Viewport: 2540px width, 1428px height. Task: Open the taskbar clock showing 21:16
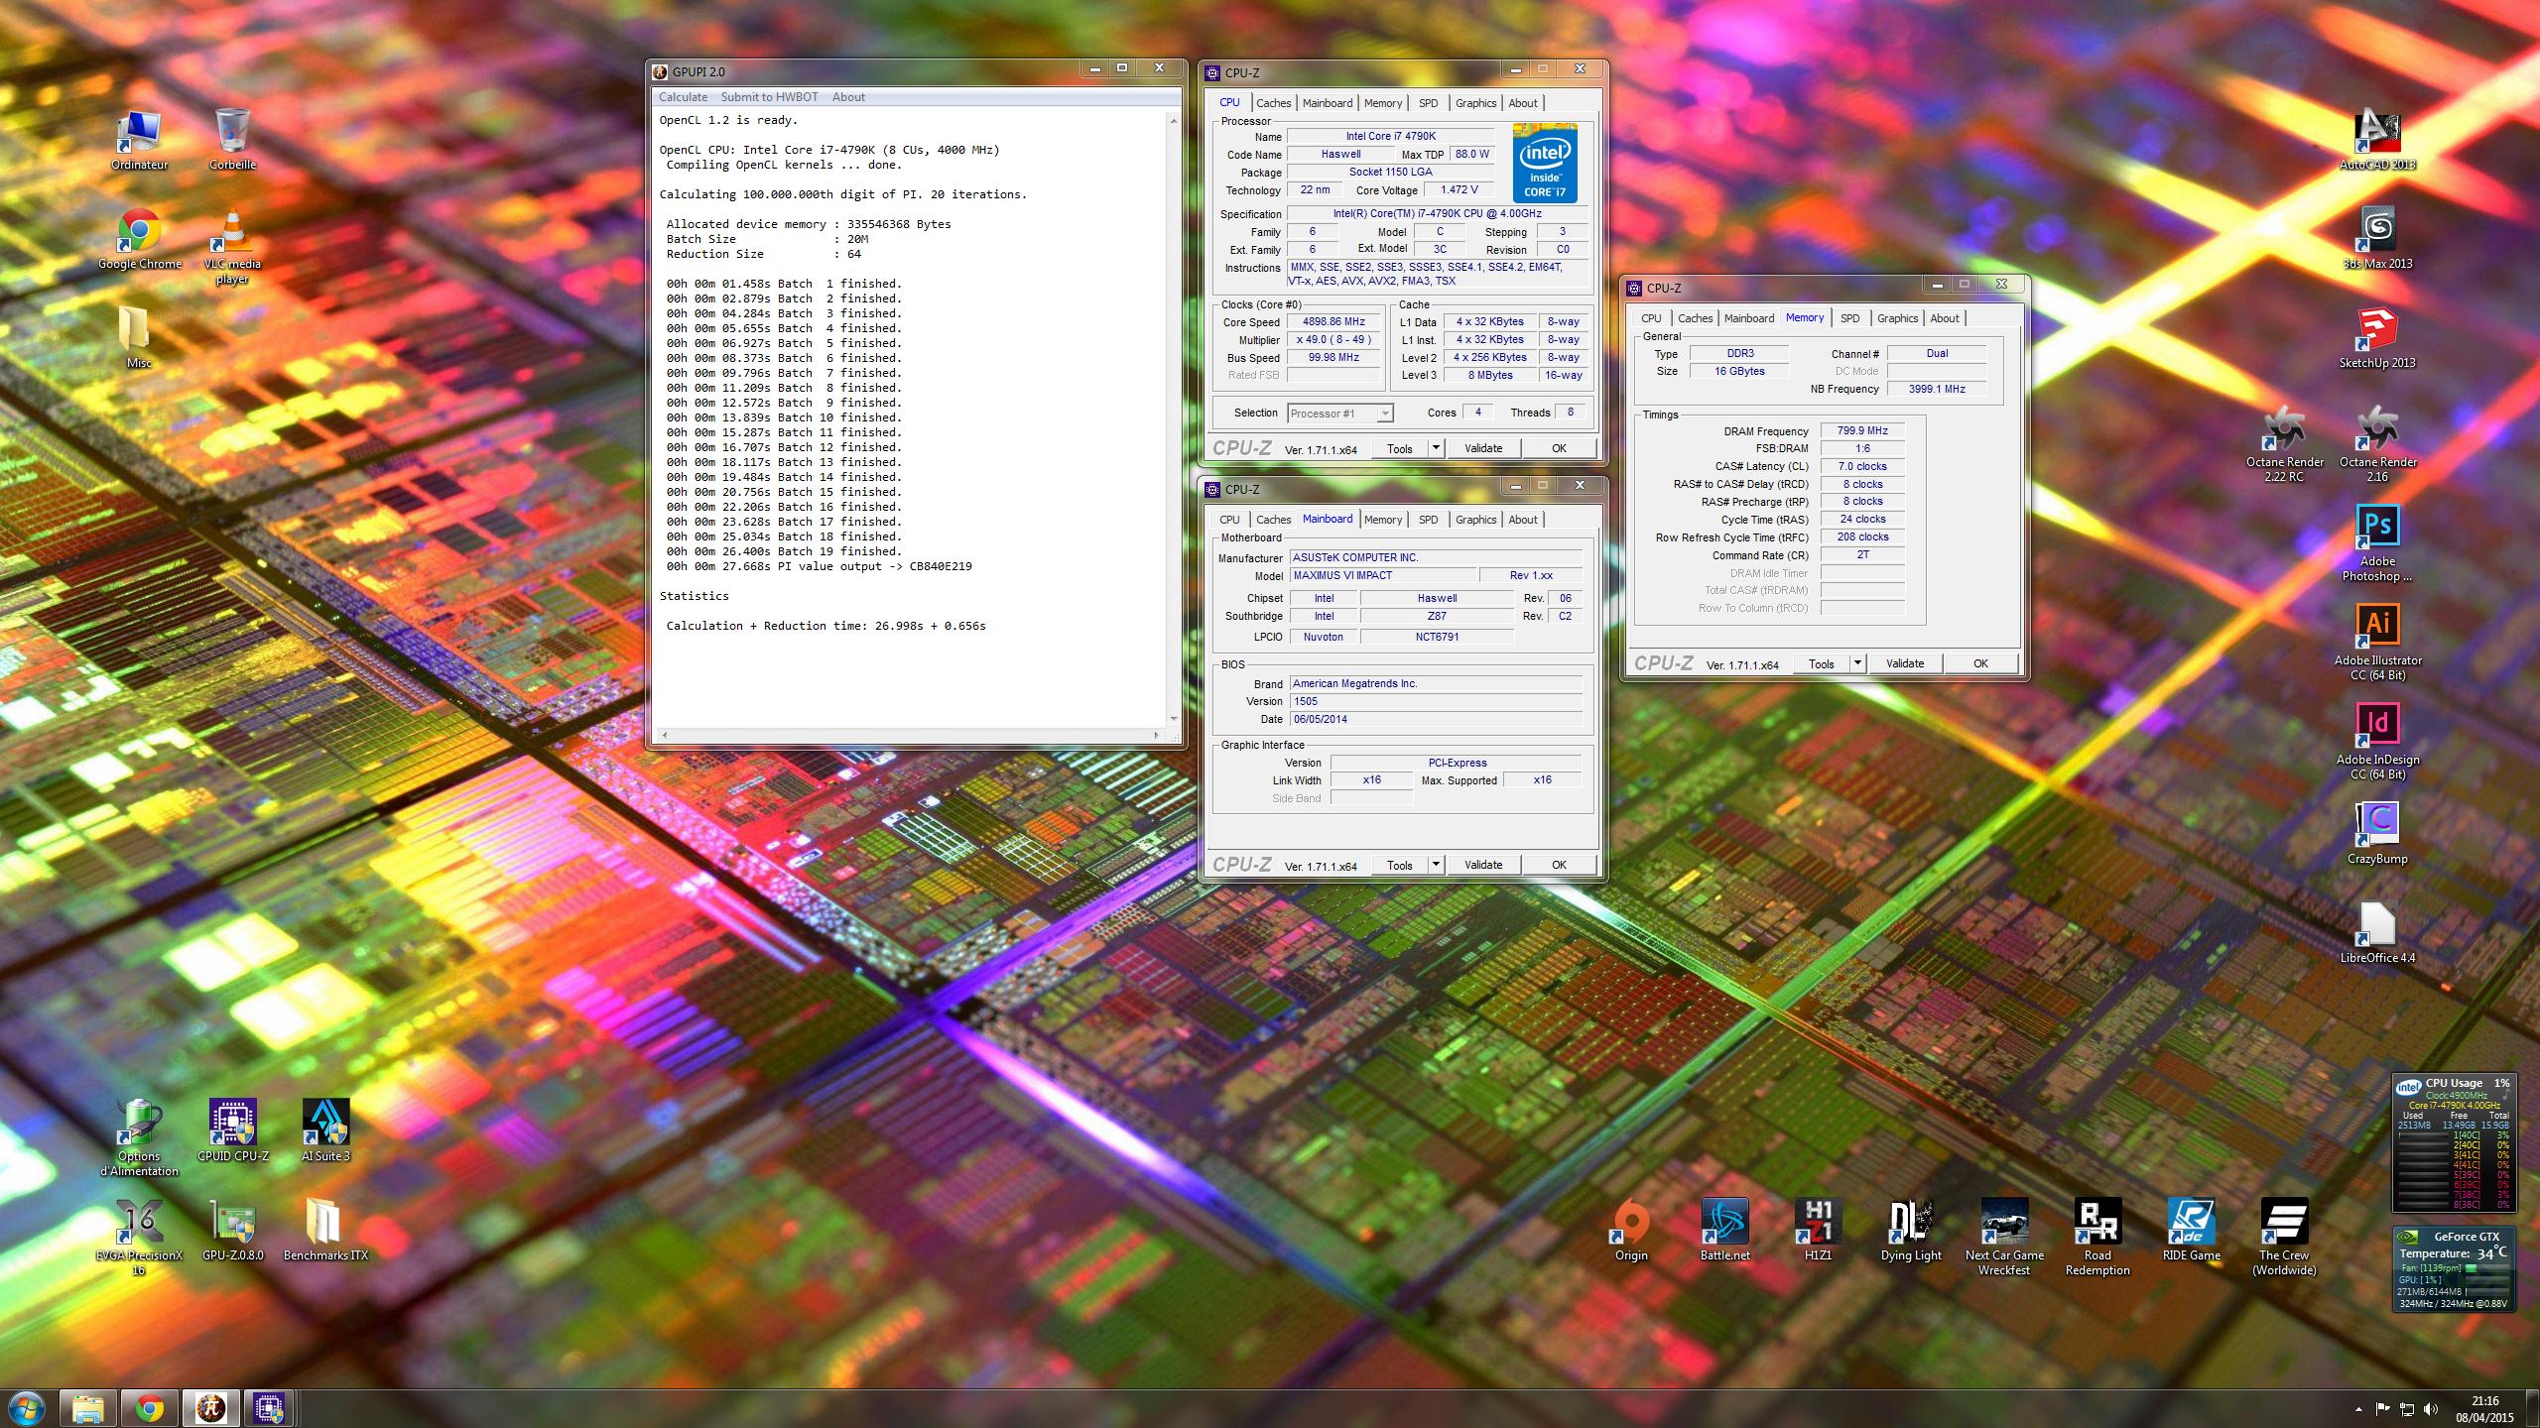[x=2484, y=1409]
